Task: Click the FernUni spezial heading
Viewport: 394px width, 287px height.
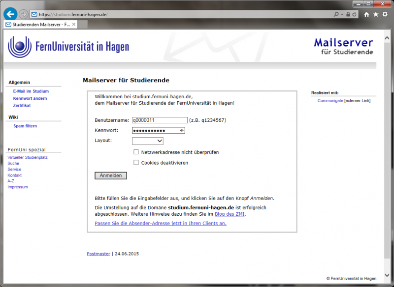Action: pyautogui.click(x=27, y=149)
